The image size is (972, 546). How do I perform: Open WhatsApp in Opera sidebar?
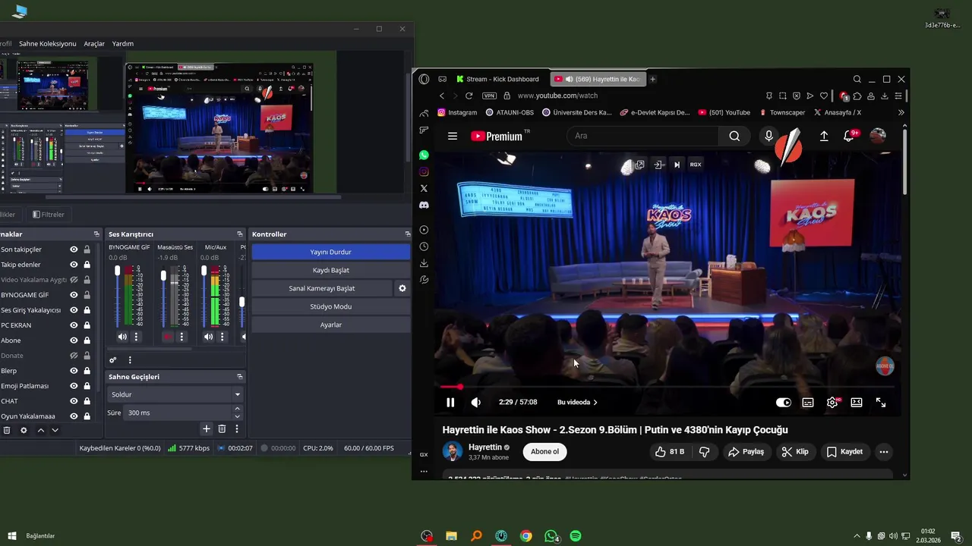click(x=424, y=155)
